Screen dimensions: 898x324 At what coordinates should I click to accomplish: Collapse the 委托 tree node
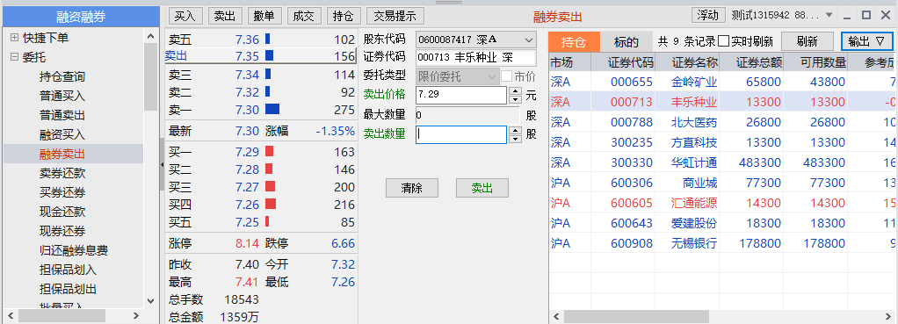[x=14, y=57]
